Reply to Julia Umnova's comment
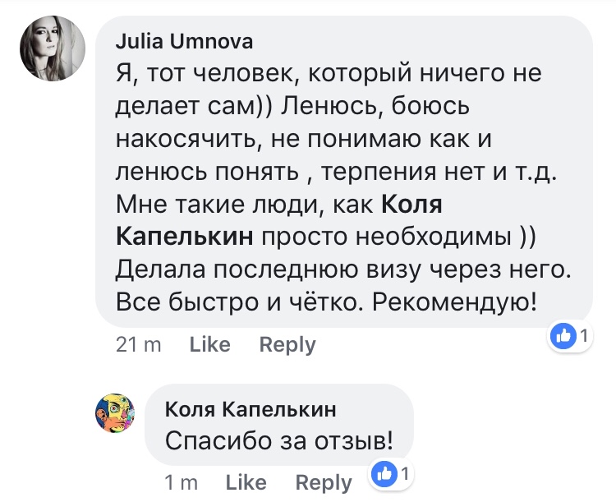This screenshot has width=616, height=502. 287,345
